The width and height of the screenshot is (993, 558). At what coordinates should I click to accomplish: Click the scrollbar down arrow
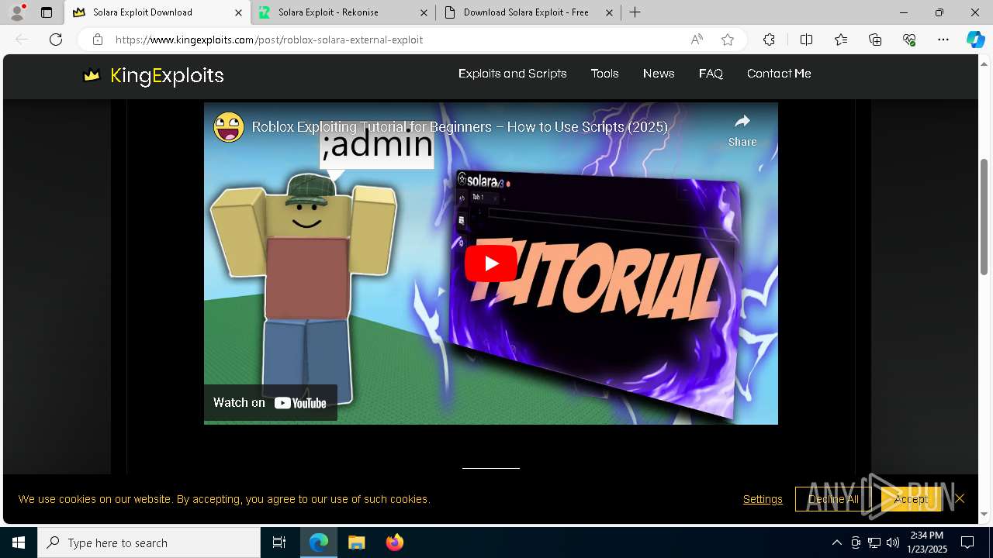coord(984,513)
